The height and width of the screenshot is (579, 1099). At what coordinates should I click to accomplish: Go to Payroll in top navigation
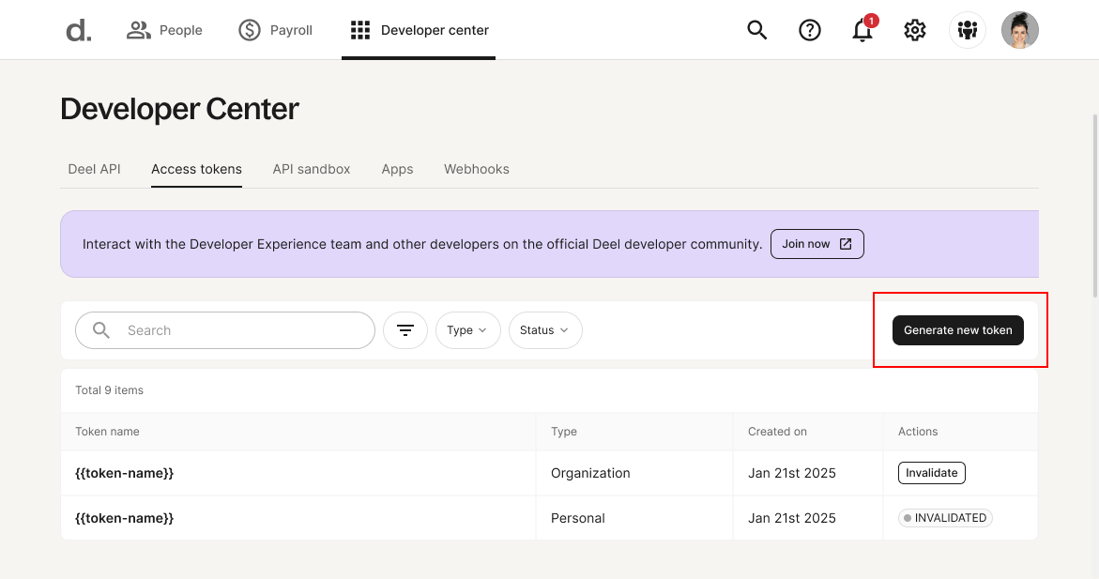275,30
